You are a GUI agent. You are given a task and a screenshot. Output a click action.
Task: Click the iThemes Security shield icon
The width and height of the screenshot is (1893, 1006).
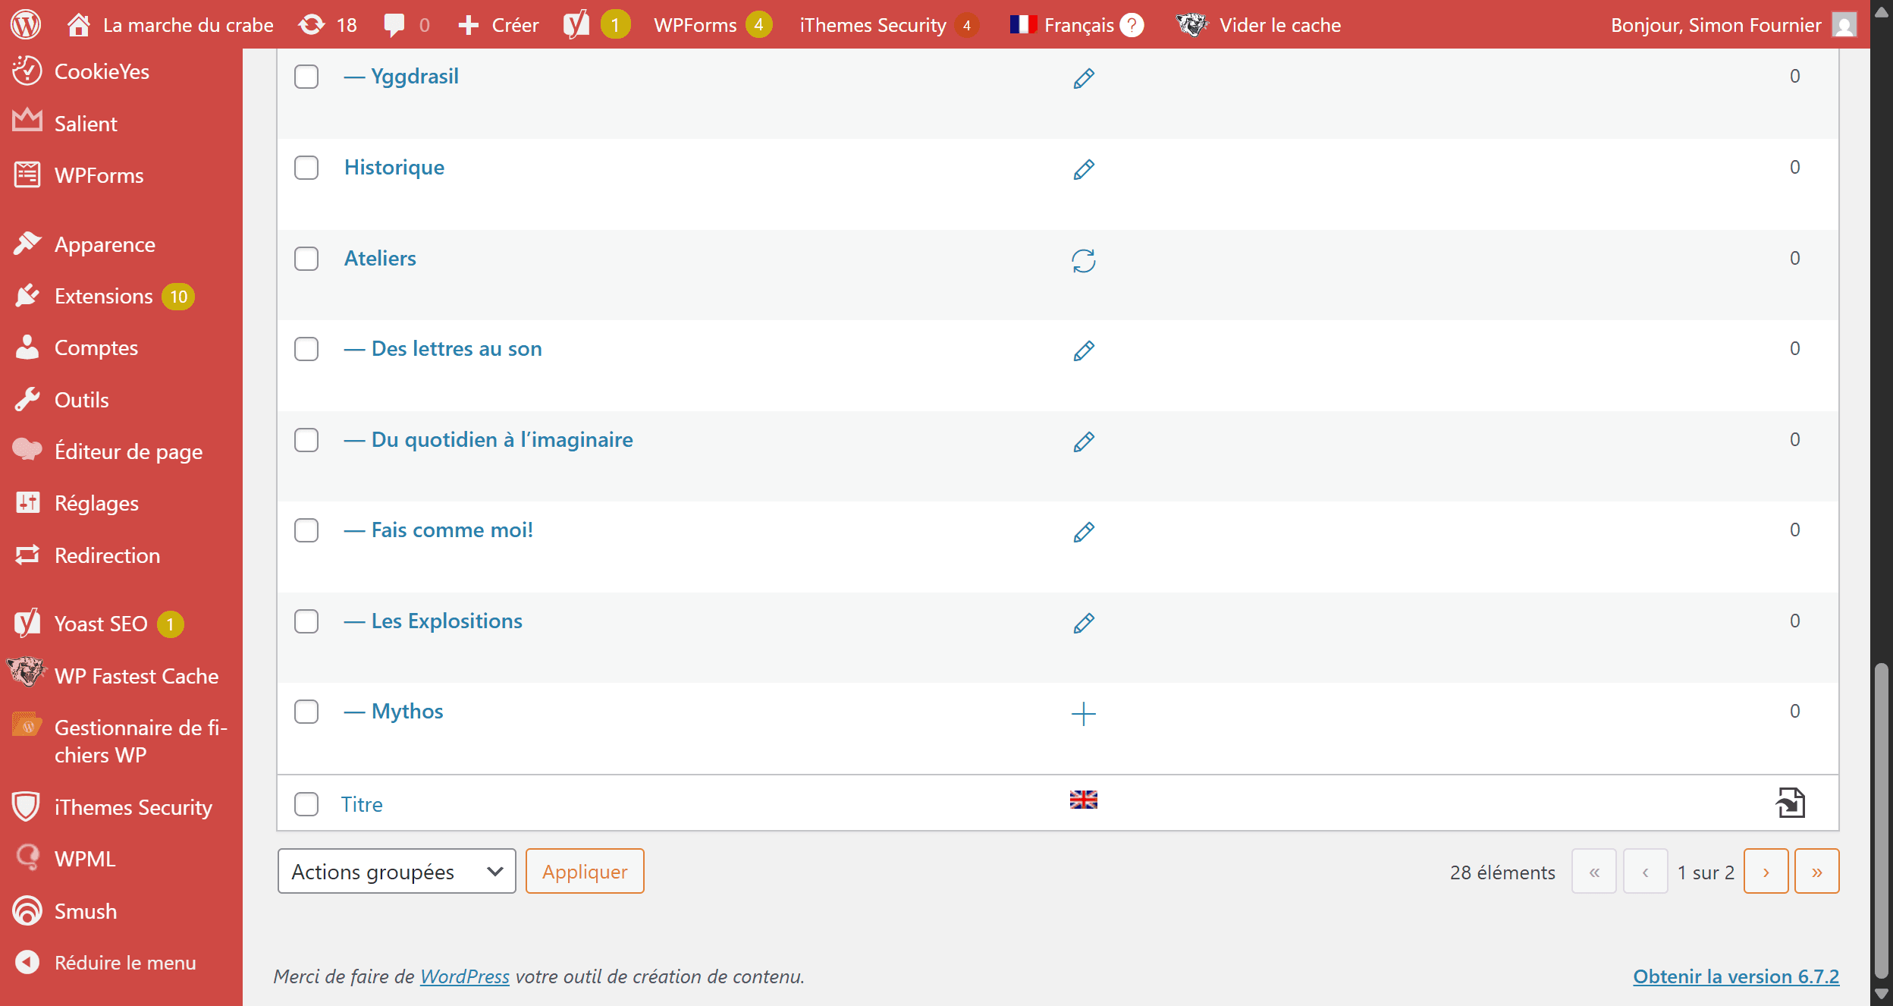[26, 806]
